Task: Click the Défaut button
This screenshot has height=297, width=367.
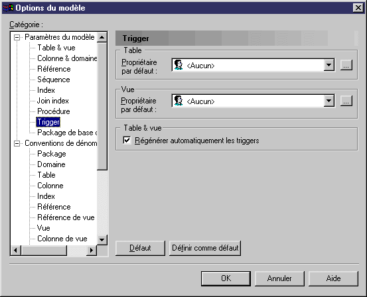Action: coord(140,248)
